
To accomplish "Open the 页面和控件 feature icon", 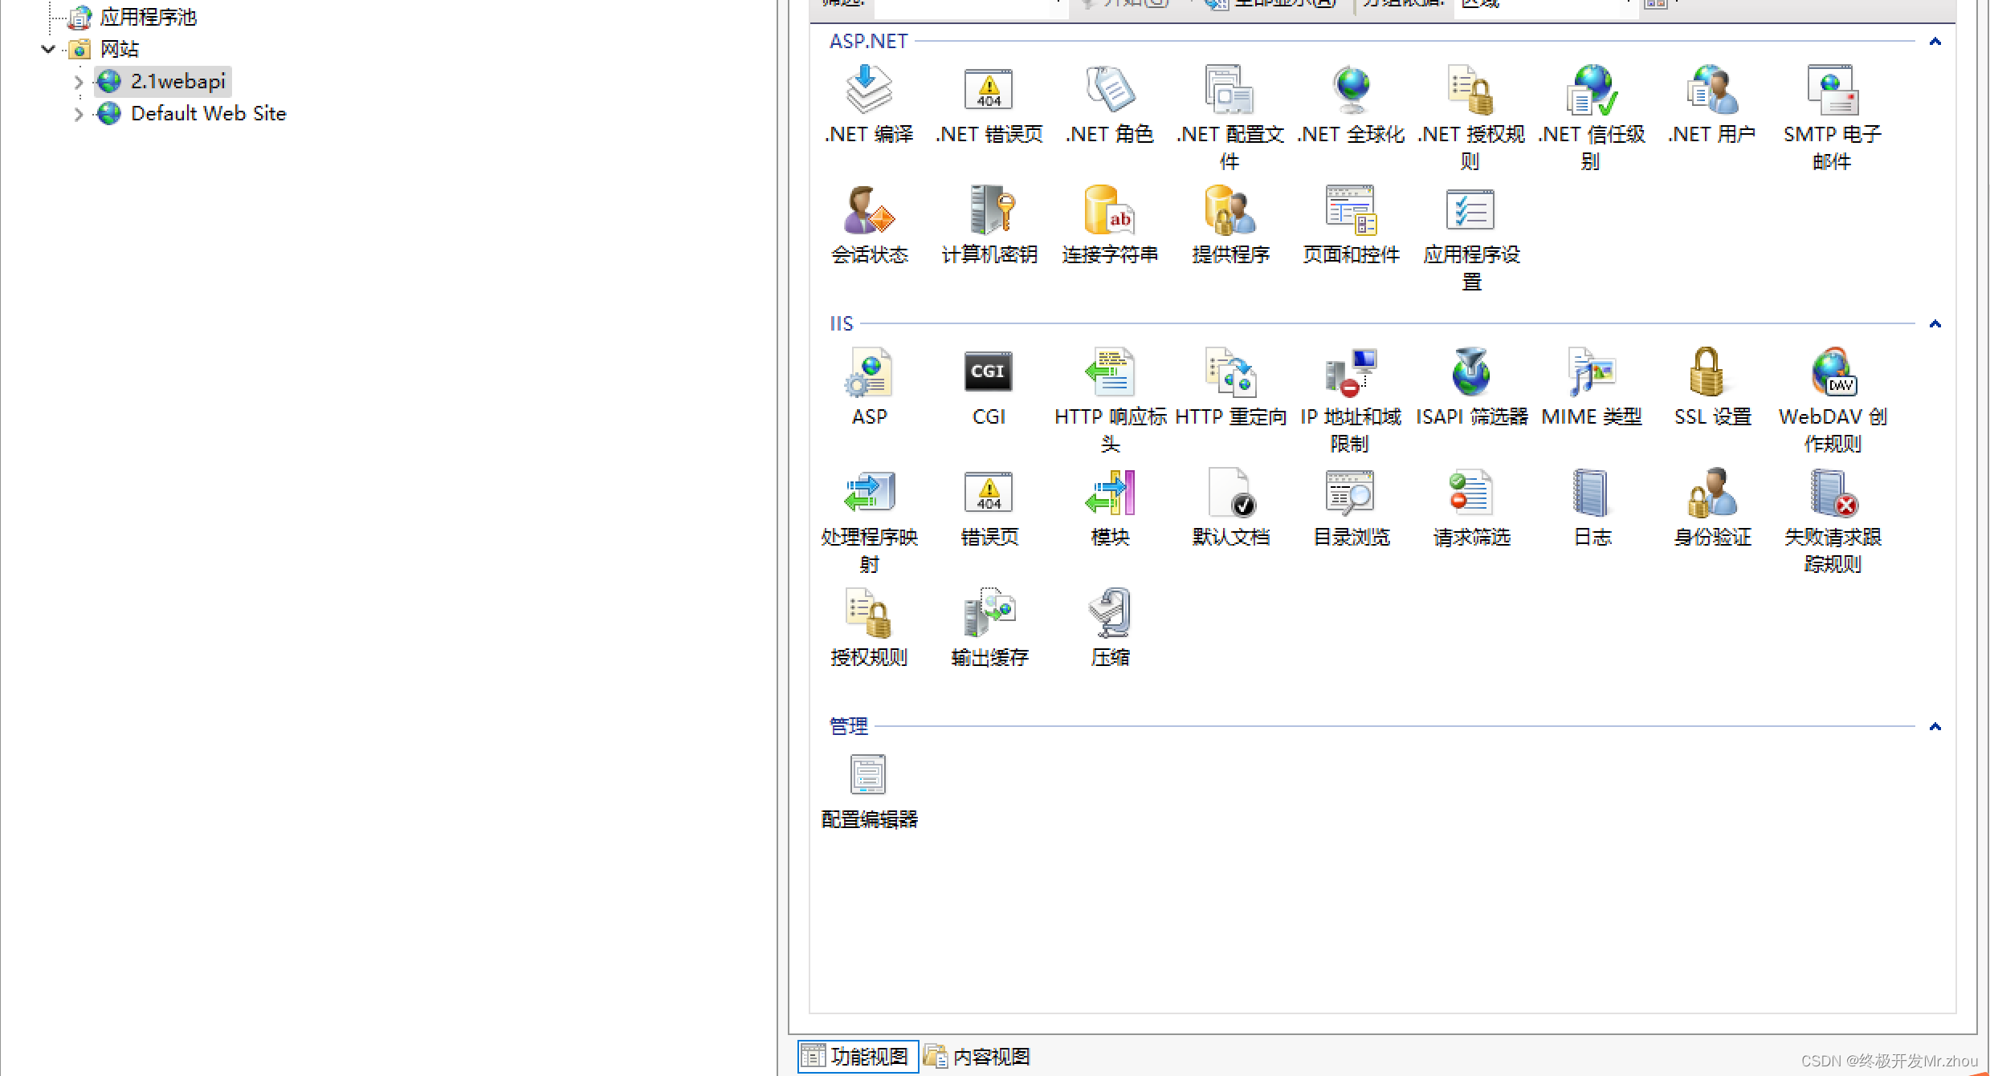I will tap(1351, 210).
